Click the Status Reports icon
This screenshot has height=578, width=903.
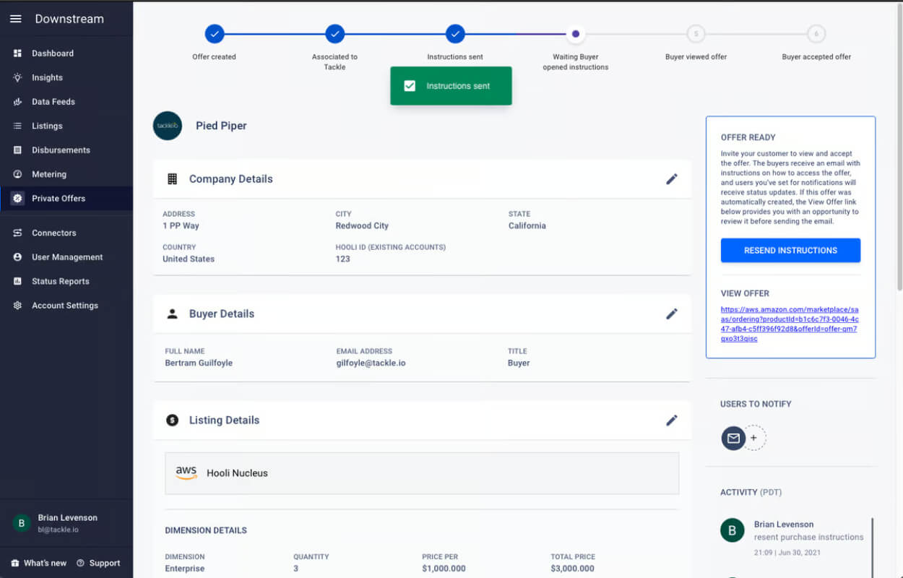(17, 281)
